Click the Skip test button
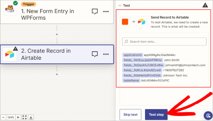This screenshot has width=213, height=121. [x=130, y=114]
